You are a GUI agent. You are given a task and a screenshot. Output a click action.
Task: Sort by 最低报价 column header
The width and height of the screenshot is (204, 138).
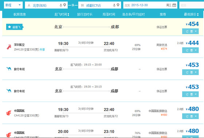[x=191, y=14]
